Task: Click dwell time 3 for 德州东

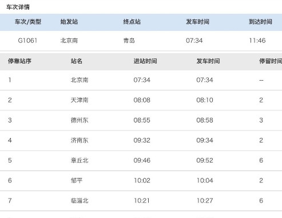Action: tap(261, 120)
